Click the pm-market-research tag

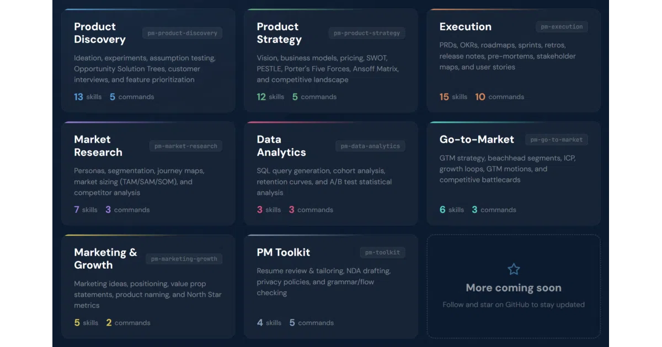pos(186,146)
